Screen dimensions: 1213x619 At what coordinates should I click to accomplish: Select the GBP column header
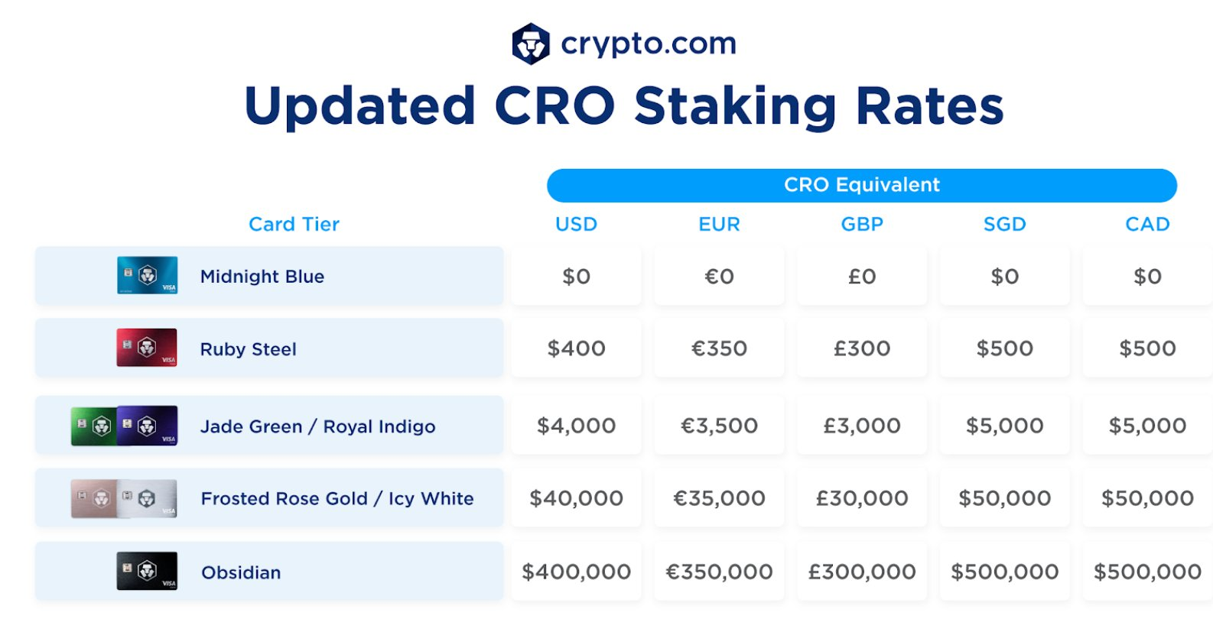[862, 225]
